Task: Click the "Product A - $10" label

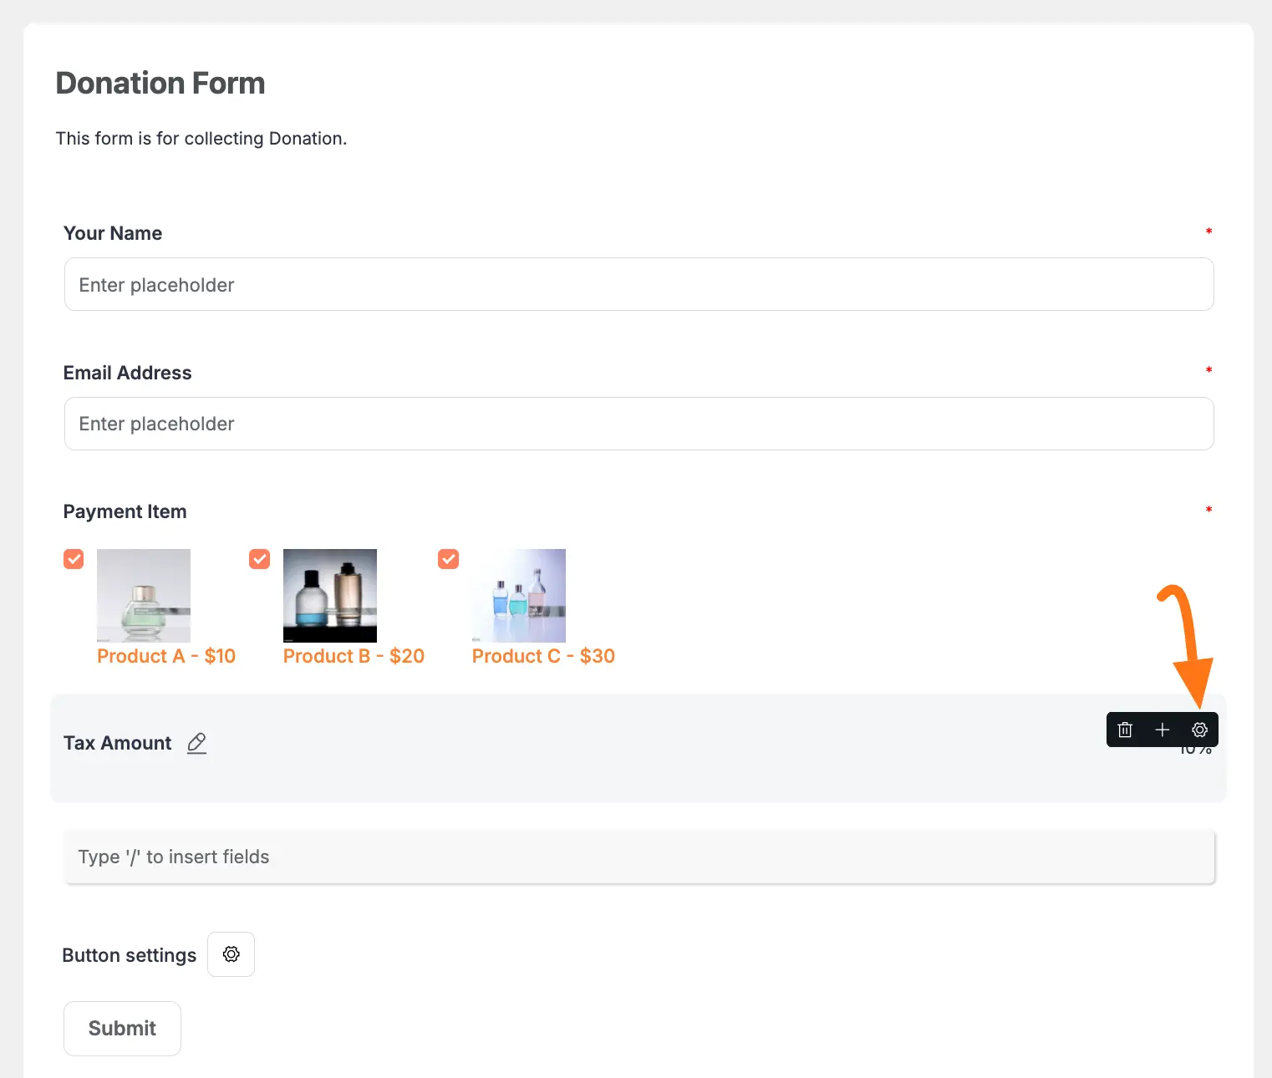Action: click(x=166, y=656)
